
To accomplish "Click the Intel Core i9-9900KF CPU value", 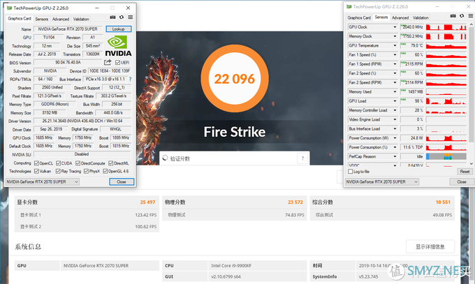I will click(231, 266).
